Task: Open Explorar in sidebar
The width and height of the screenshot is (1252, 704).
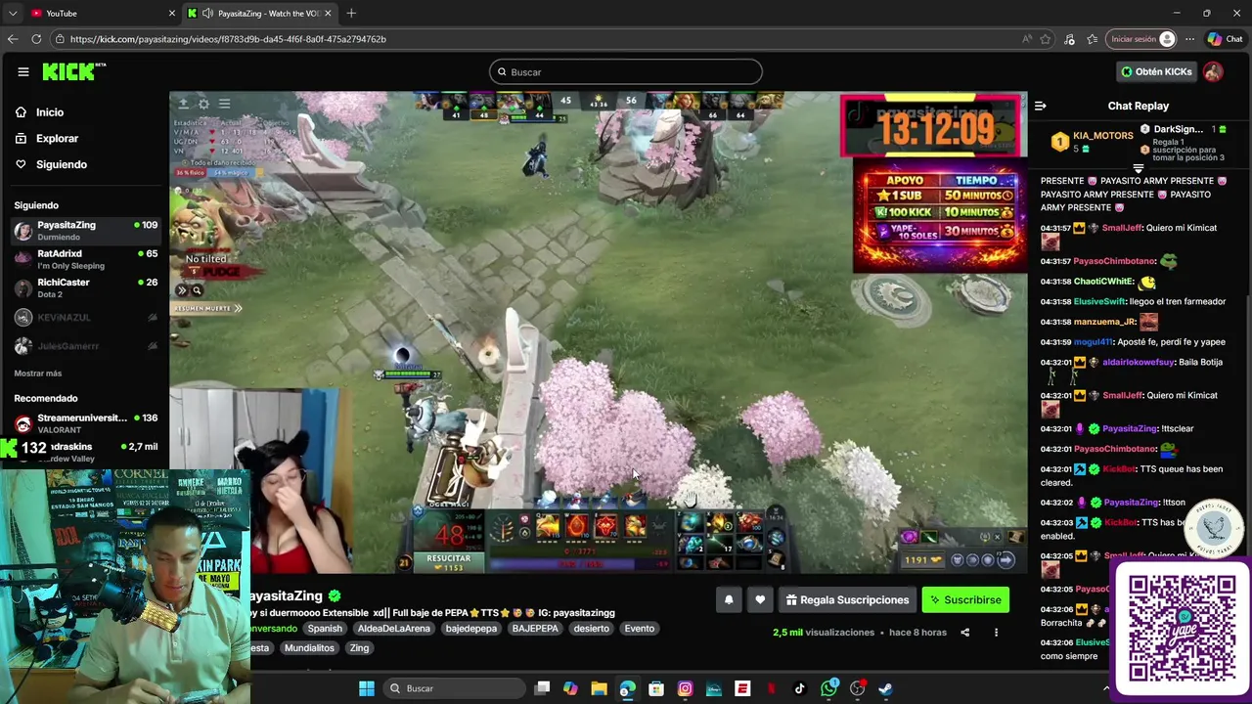Action: 57,139
